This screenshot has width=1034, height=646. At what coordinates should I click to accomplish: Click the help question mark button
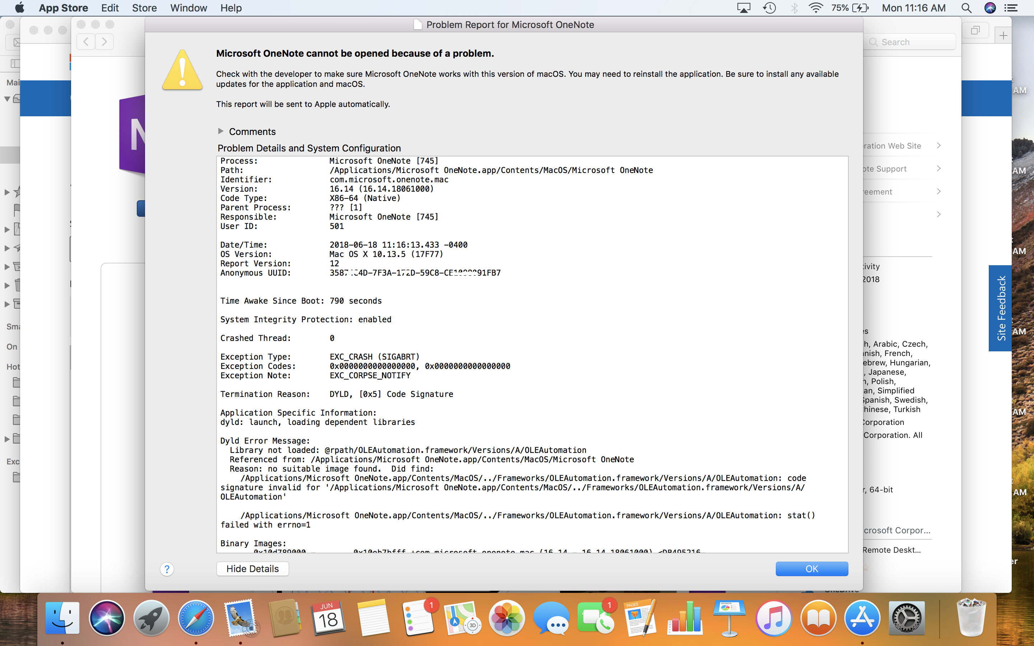coord(167,569)
